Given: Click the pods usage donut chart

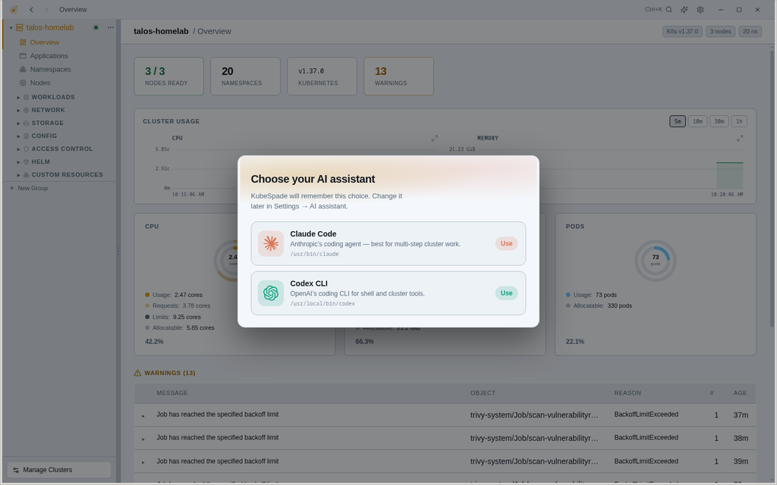Looking at the screenshot, I should pos(655,261).
